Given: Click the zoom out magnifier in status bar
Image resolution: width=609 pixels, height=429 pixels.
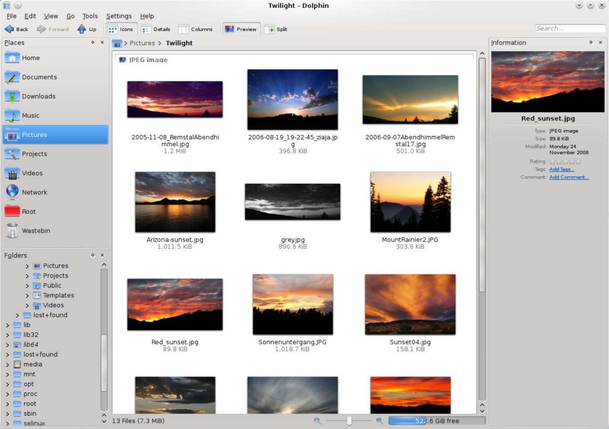Looking at the screenshot, I should (318, 421).
